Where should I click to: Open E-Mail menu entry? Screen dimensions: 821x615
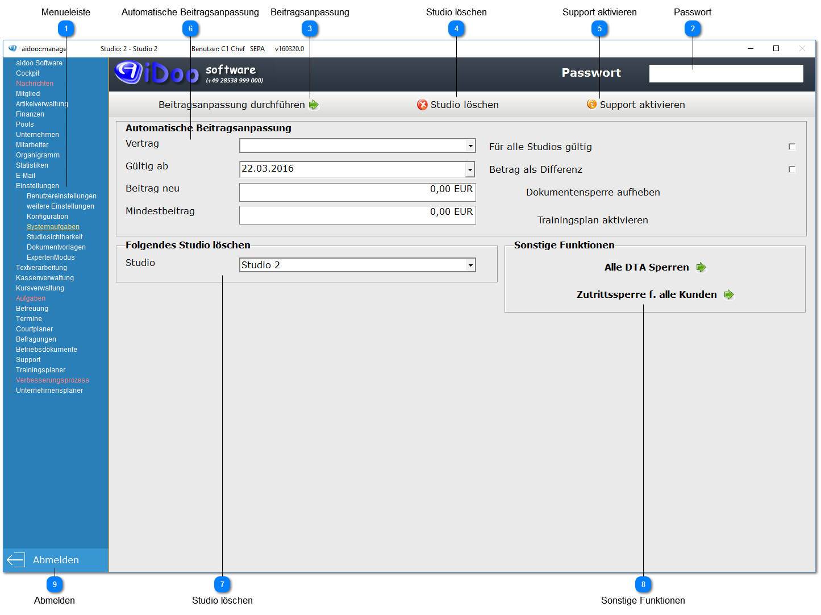26,176
